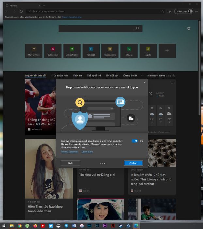Open the Learn more link
Image resolution: width=203 pixels, height=229 pixels.
(87, 152)
